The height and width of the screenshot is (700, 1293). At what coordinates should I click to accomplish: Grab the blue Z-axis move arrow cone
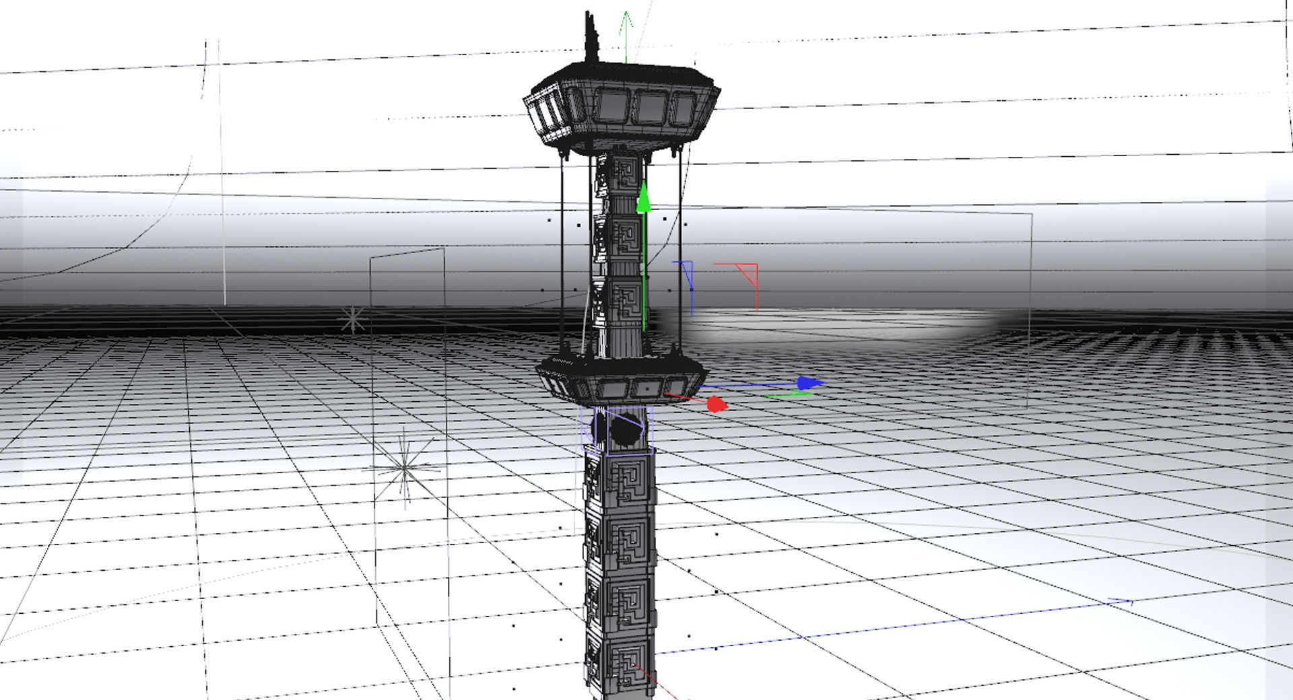point(811,383)
